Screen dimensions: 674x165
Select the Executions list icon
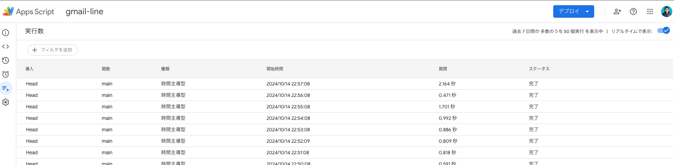(6, 89)
